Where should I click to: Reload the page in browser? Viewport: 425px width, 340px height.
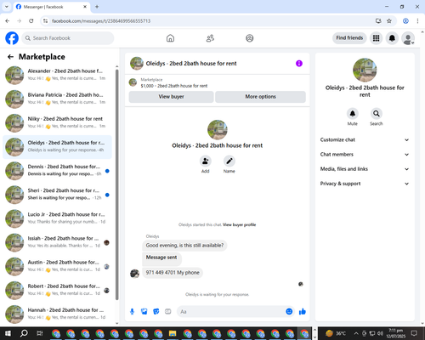[x=31, y=21]
